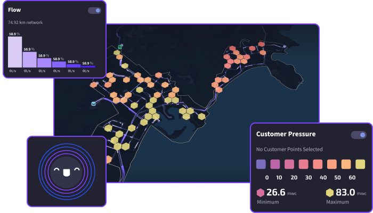Screen dimensions: 373x213
Task: Toggle the Customer Pressure switch
Action: (x=358, y=135)
